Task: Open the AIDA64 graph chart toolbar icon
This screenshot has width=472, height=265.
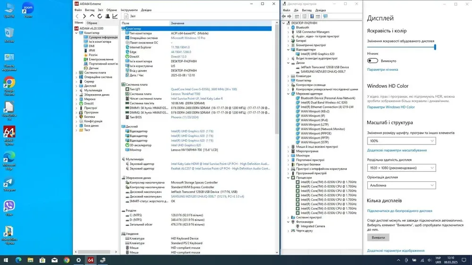Action: (115, 16)
